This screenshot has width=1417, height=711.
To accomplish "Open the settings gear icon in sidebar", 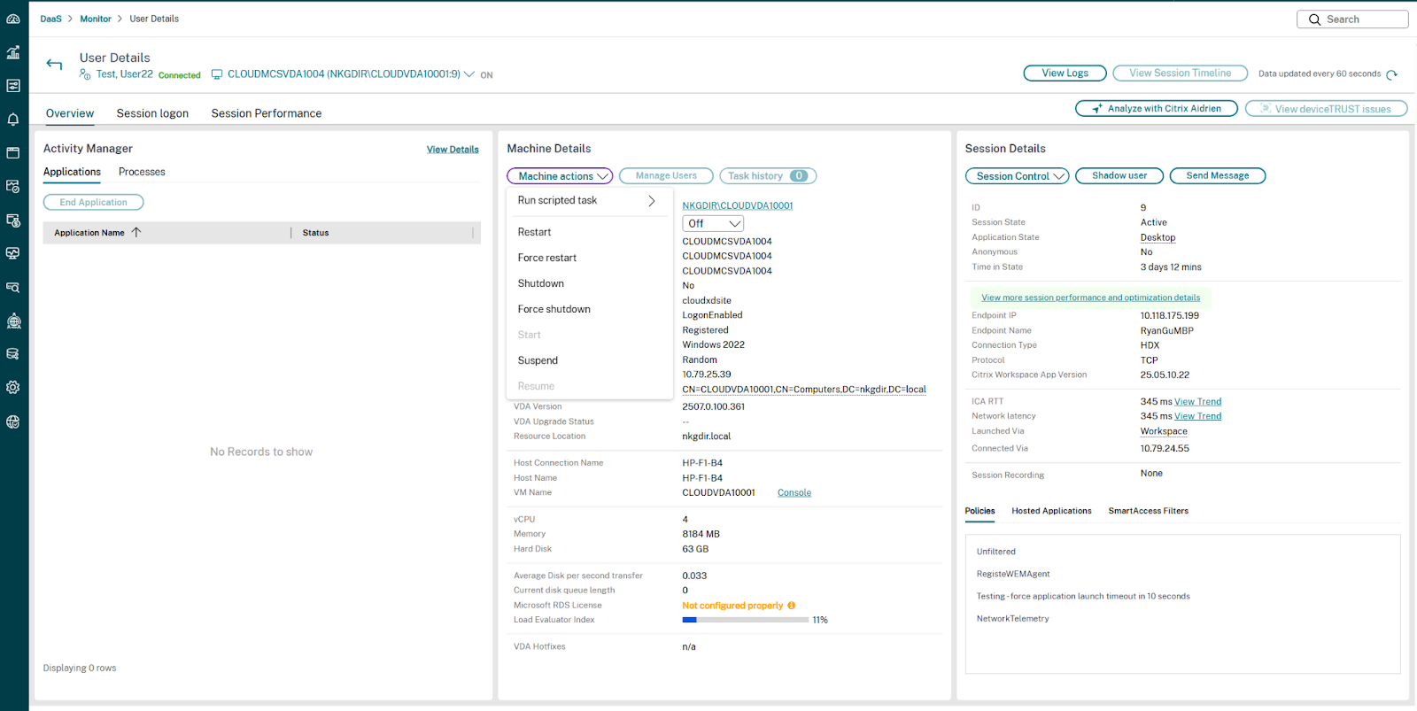I will (13, 388).
